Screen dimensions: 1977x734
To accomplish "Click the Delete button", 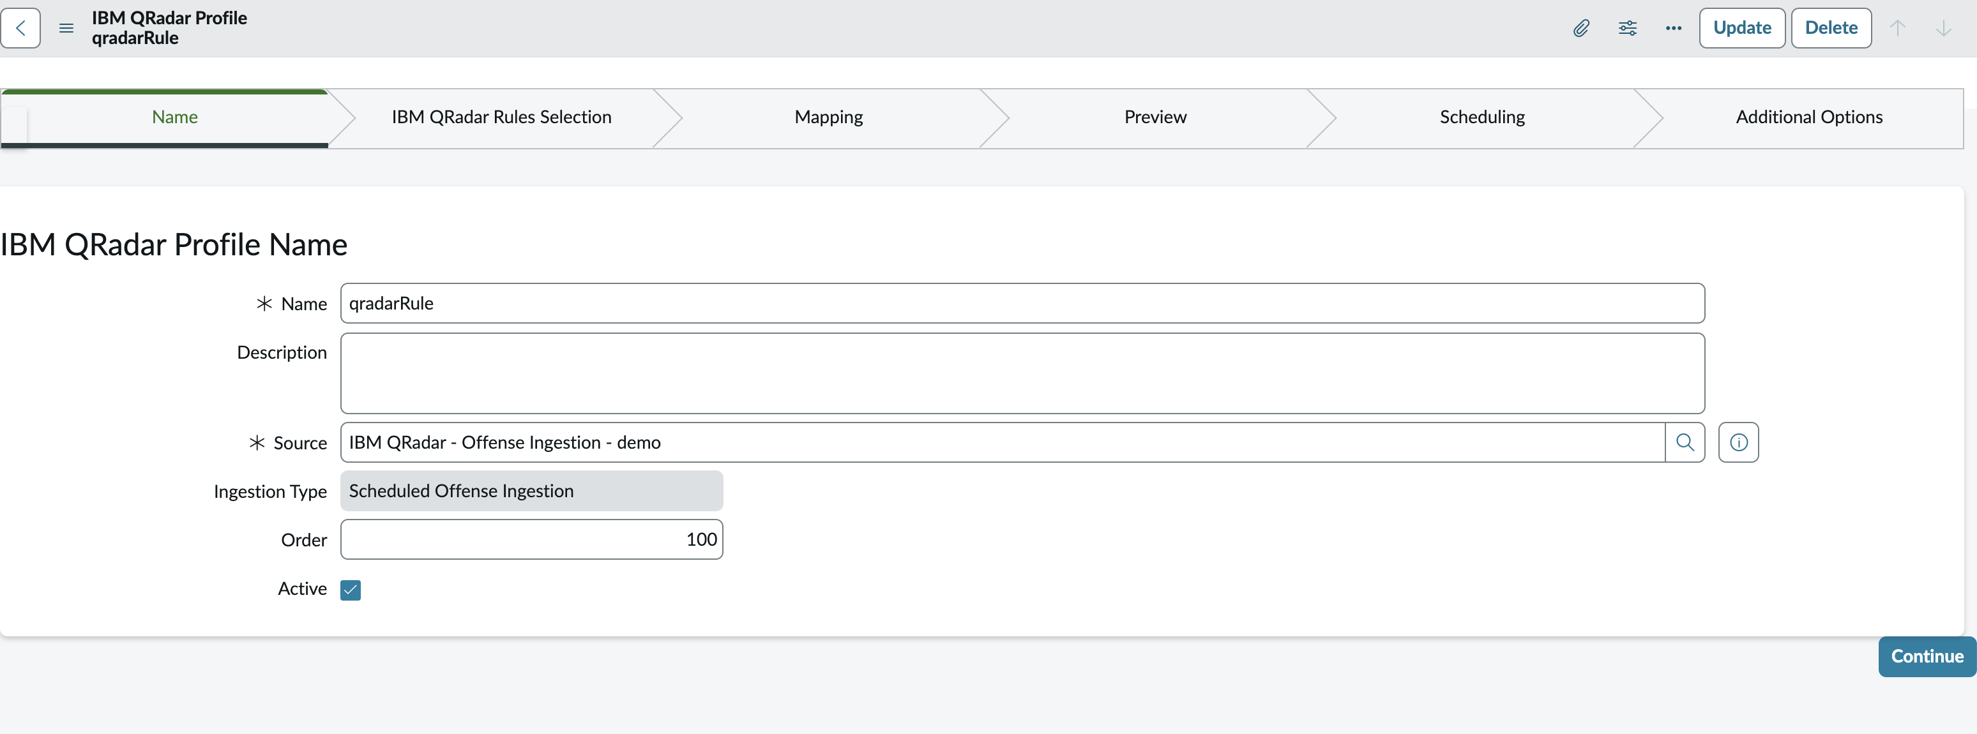I will [1830, 28].
